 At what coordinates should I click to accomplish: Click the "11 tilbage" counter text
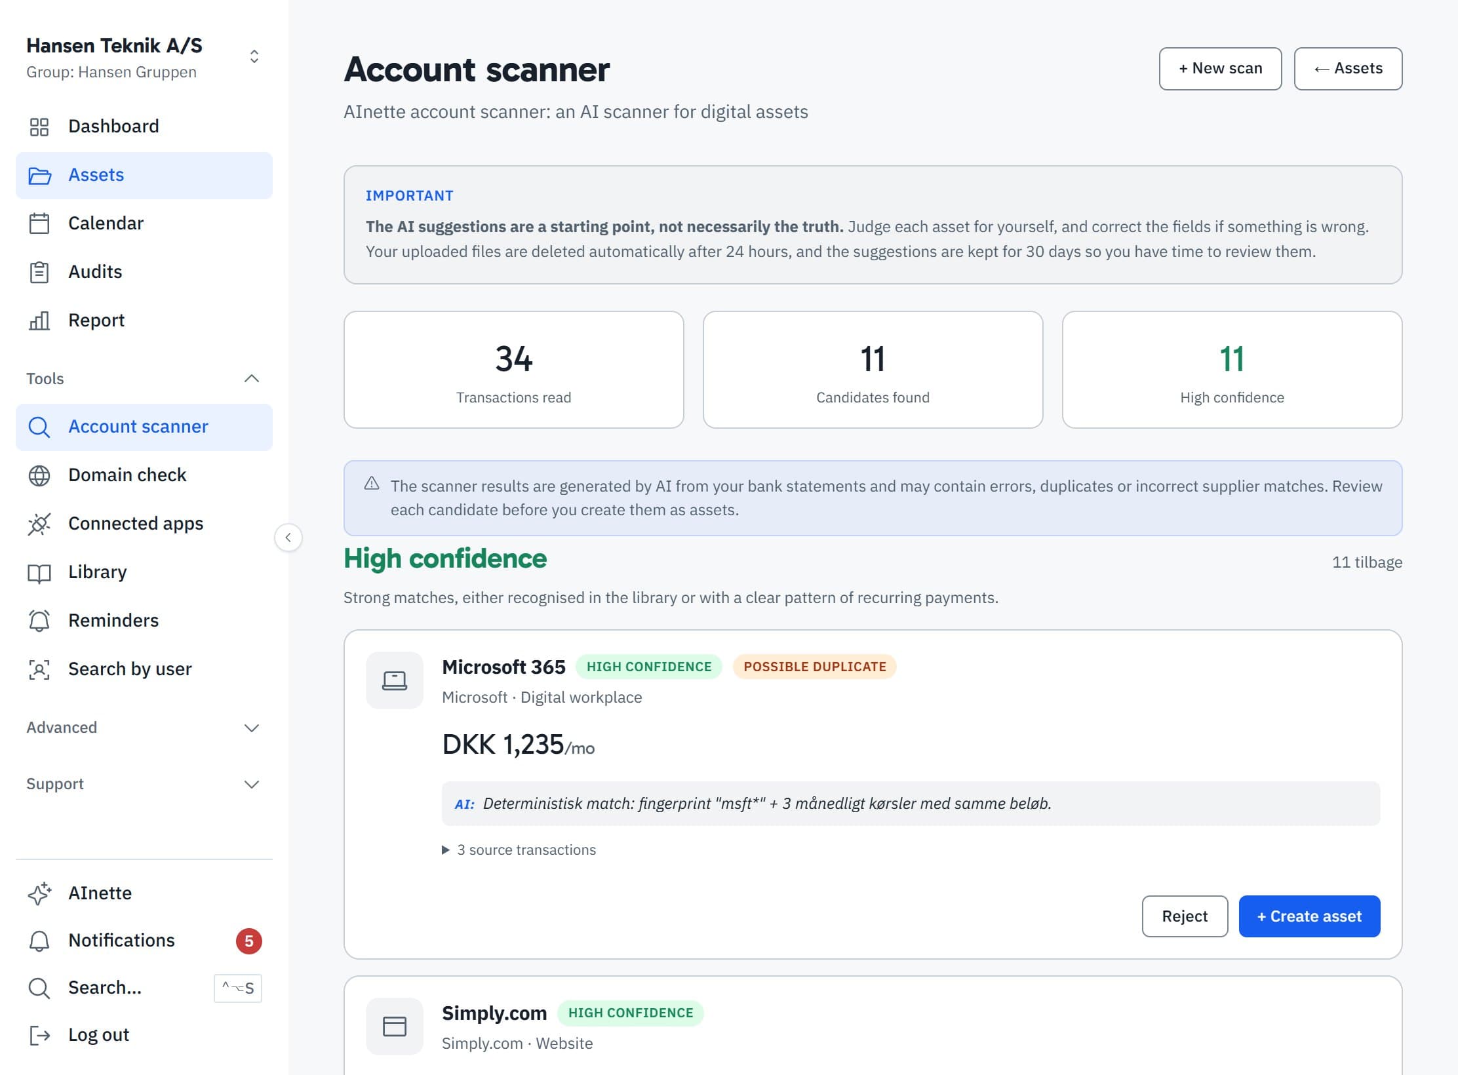tap(1367, 562)
